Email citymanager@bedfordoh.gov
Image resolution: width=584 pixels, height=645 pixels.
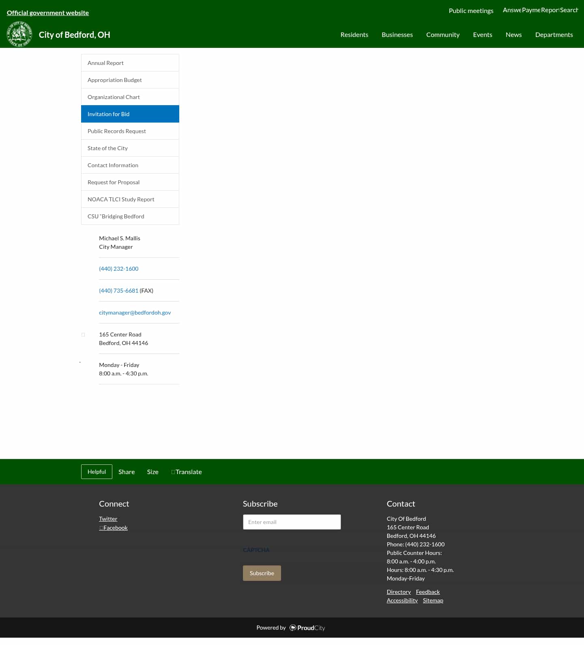pos(135,313)
